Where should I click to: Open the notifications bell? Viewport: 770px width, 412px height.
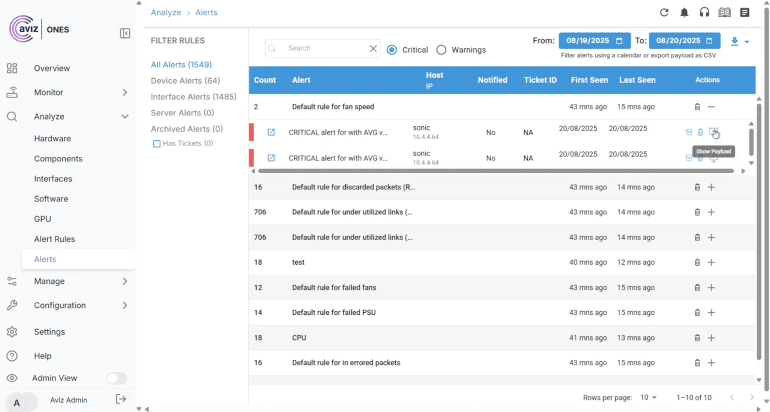coord(684,12)
